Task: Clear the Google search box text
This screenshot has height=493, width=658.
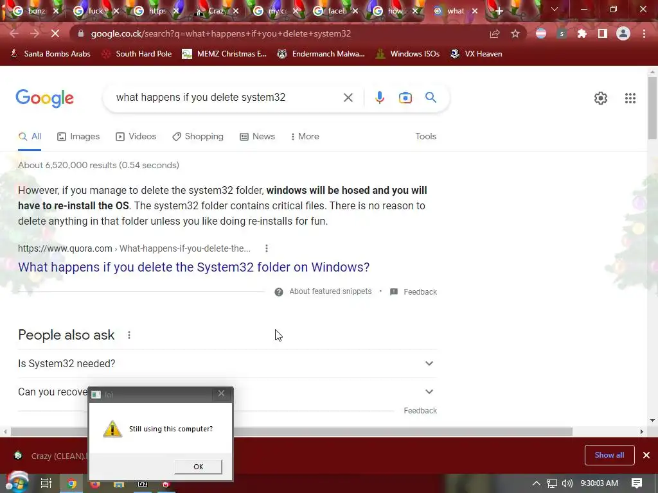Action: point(348,98)
